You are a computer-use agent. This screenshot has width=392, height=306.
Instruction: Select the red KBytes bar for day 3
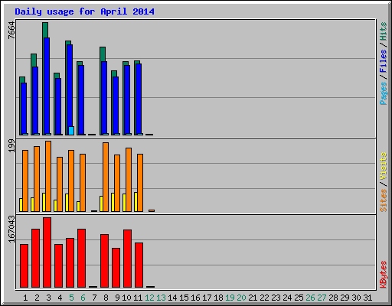click(47, 252)
